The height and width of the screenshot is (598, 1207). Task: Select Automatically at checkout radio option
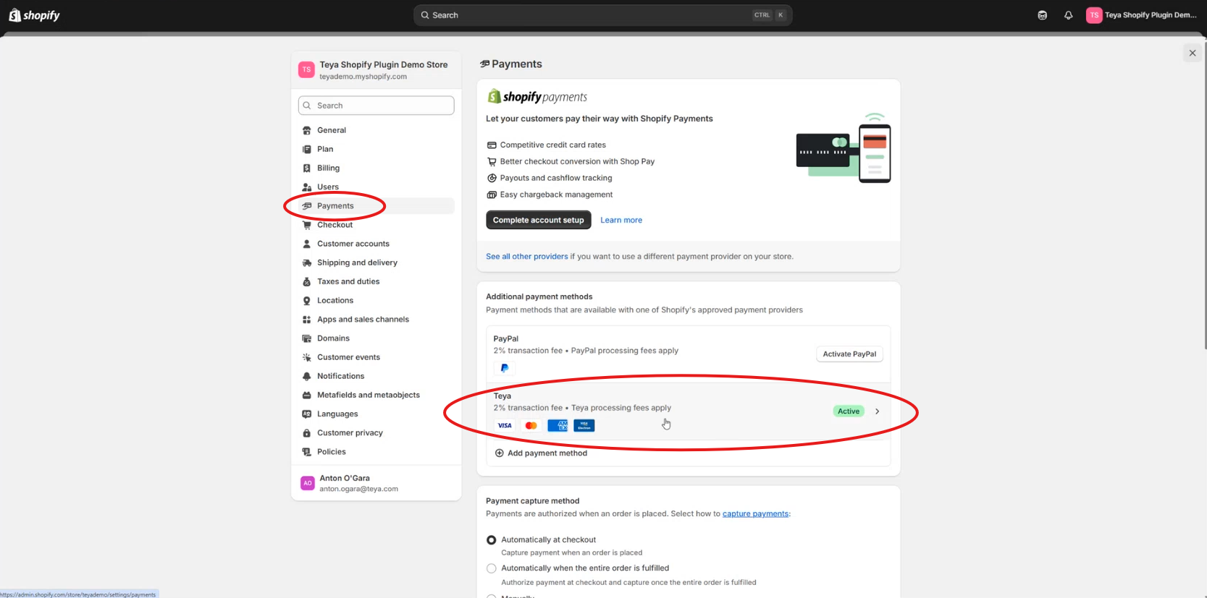coord(492,540)
